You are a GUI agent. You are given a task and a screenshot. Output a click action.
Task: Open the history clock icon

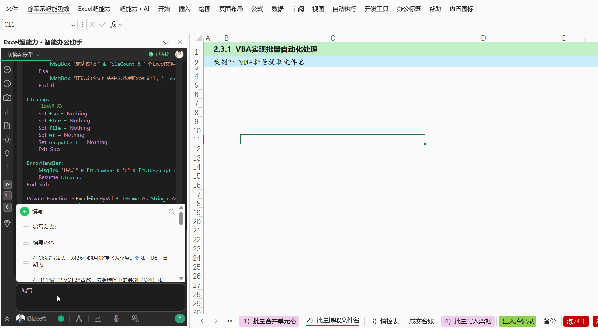(7, 84)
